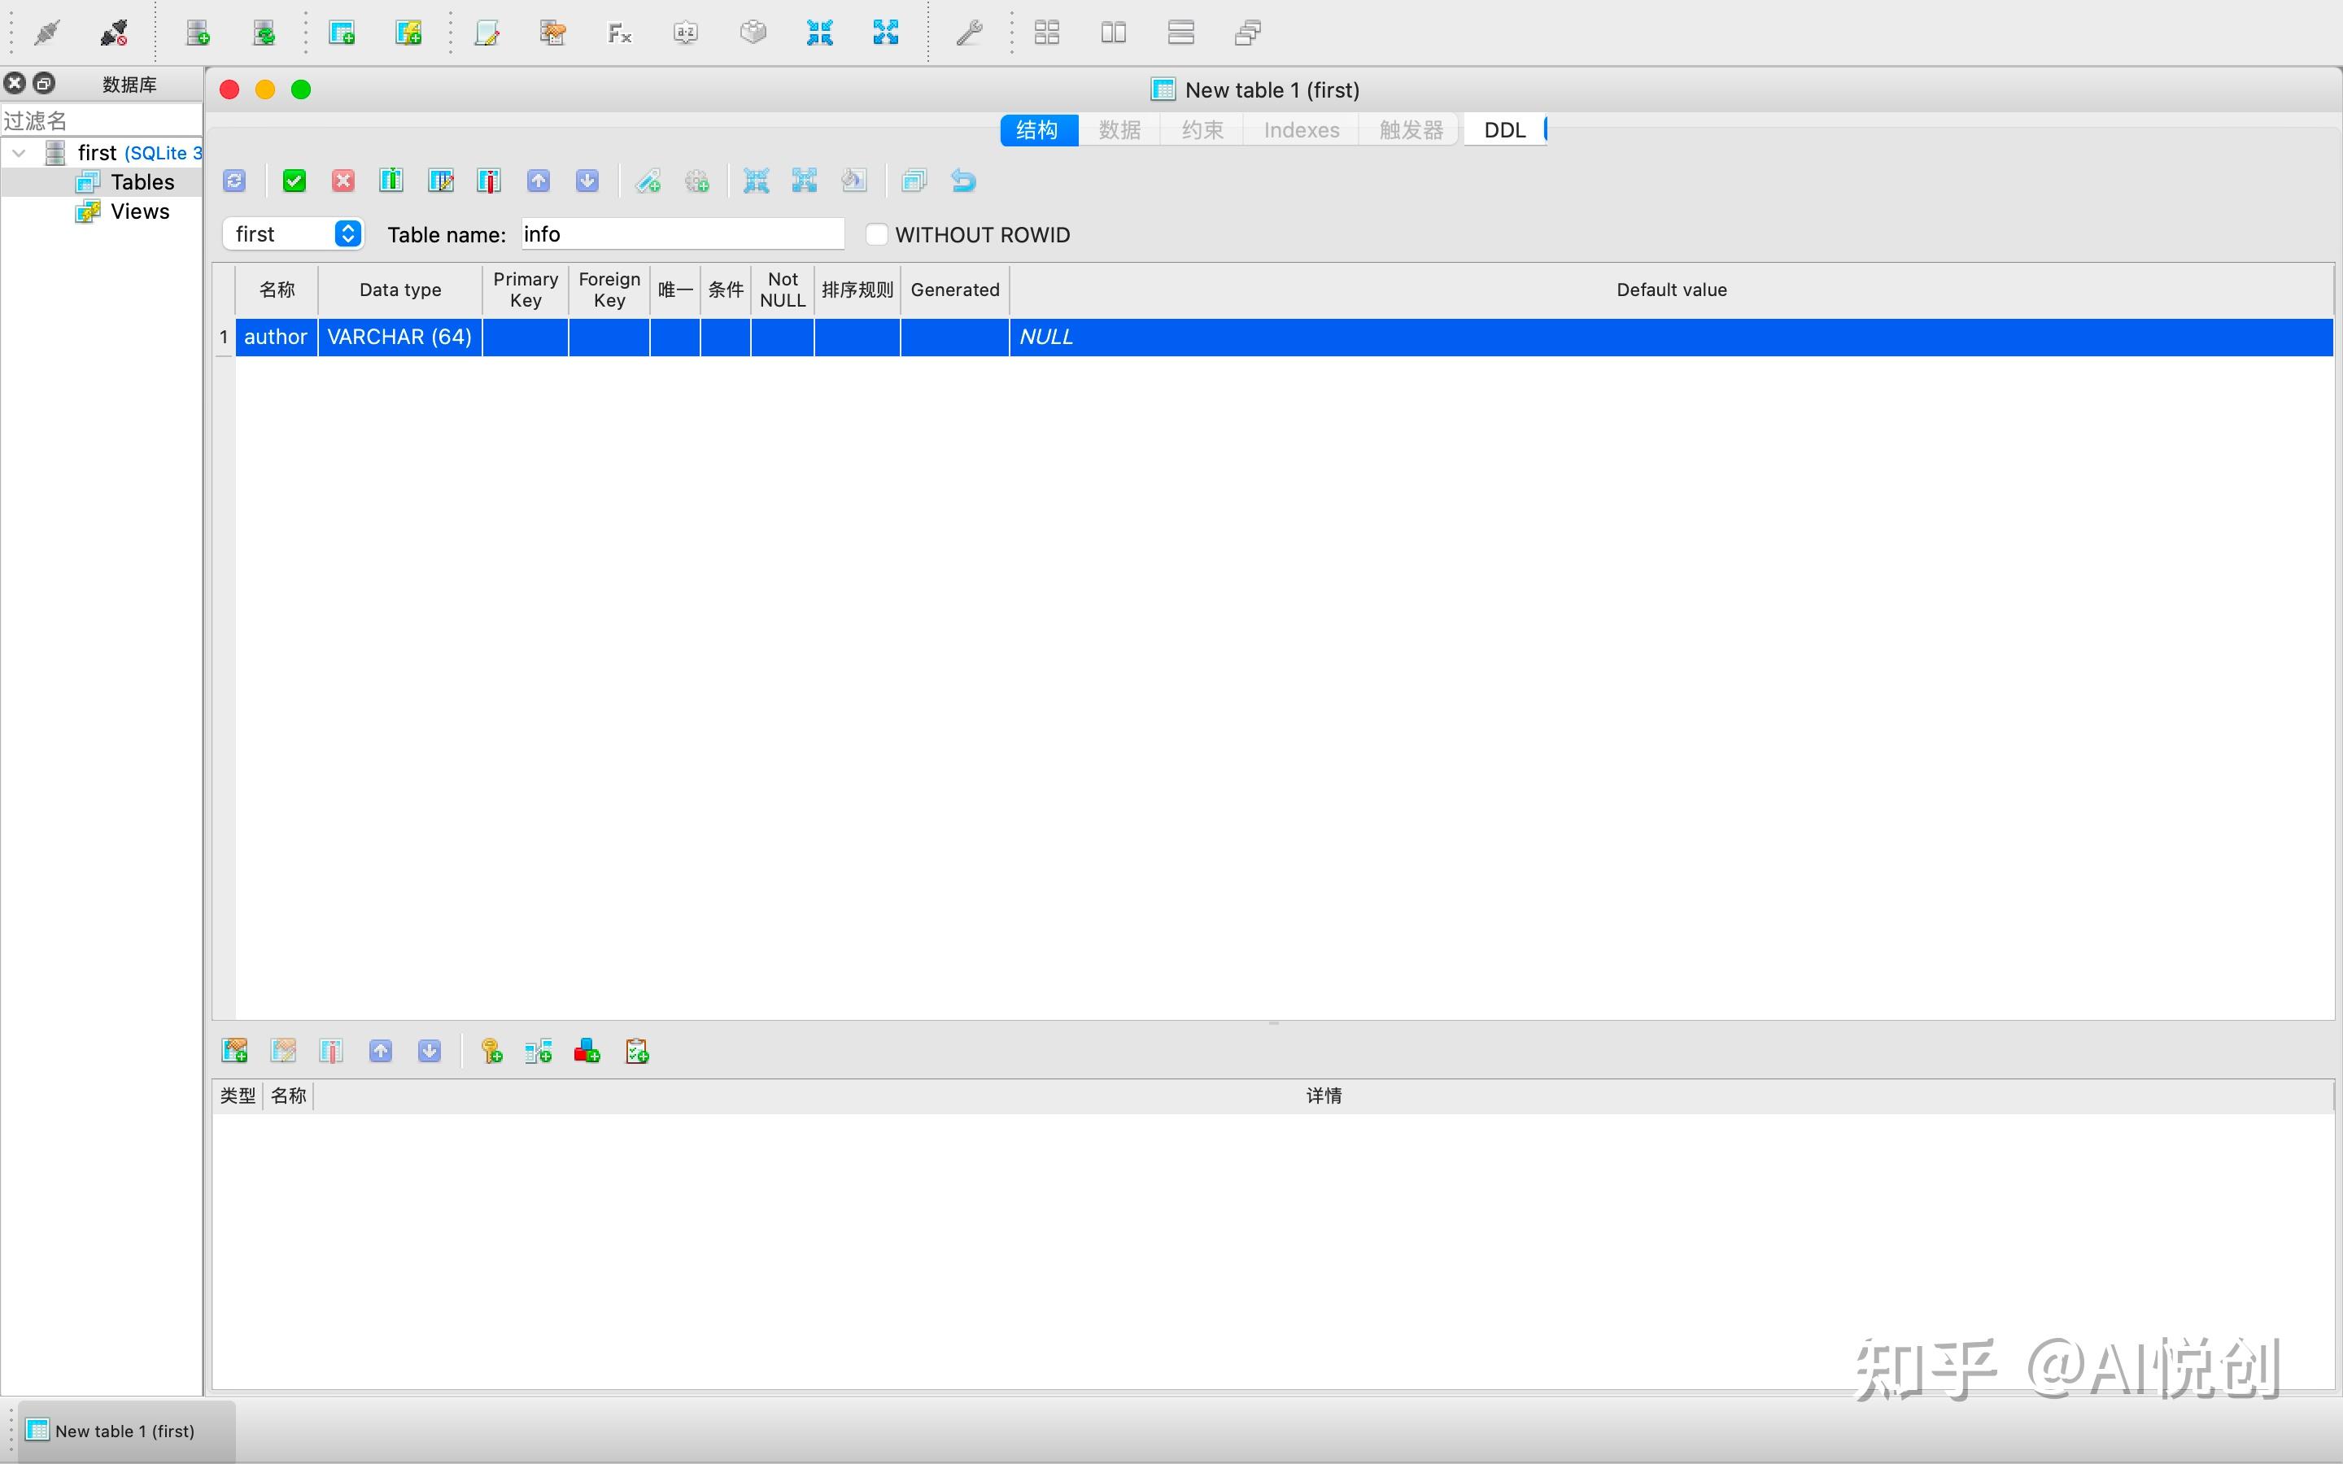Move the column down with the arrow
Screen dimensions: 2343x1464
tap(587, 181)
